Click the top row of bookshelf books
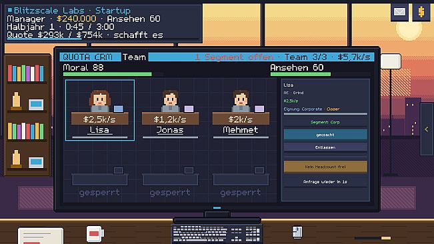 tap(26, 73)
